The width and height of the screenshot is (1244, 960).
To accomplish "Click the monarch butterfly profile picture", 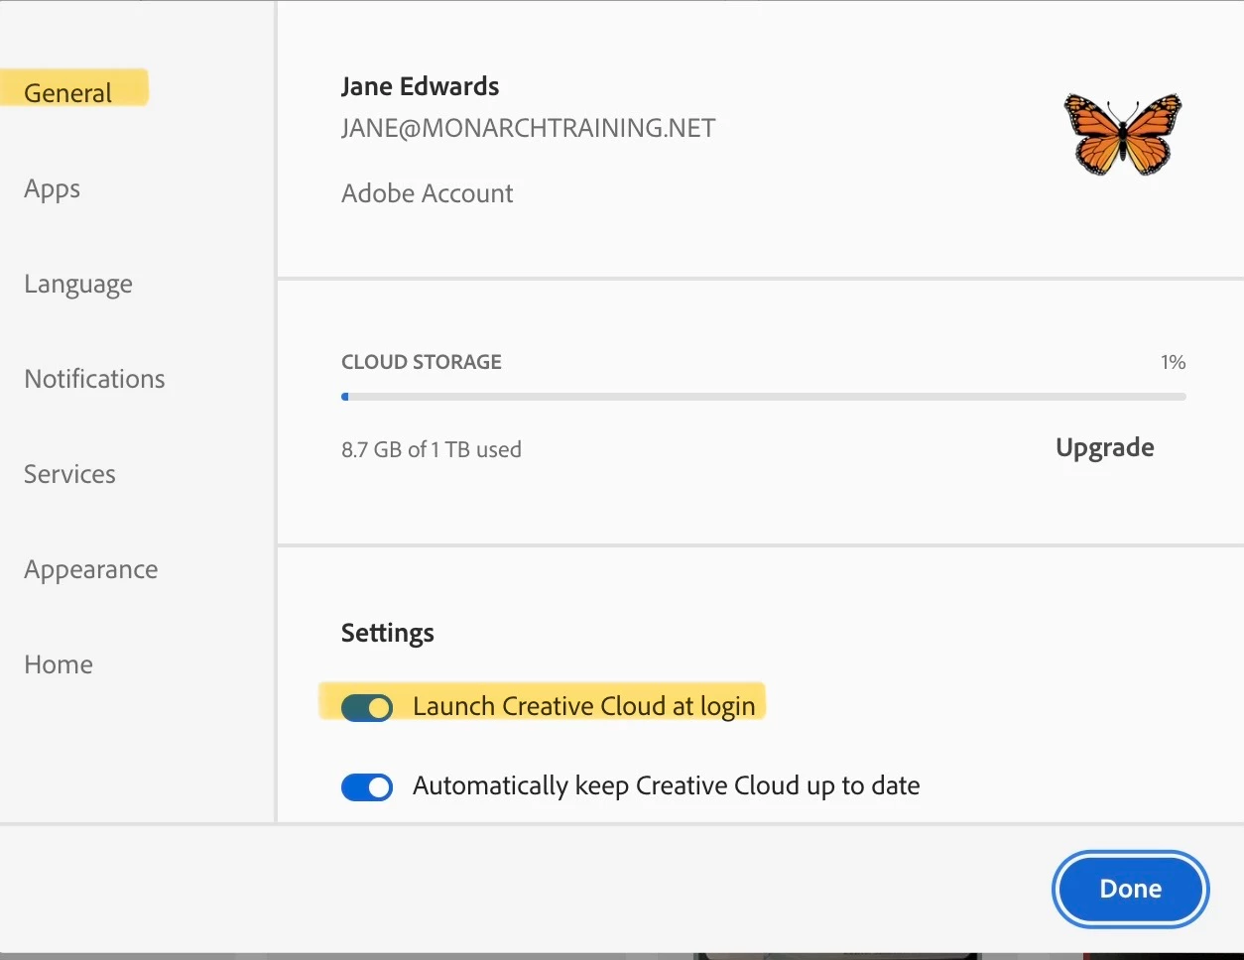I will (x=1123, y=133).
